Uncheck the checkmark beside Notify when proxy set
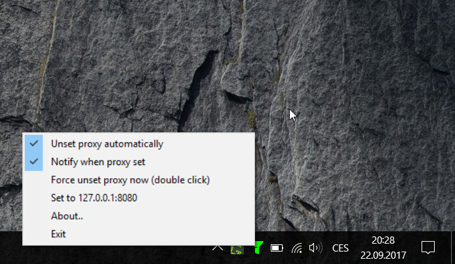 pyautogui.click(x=33, y=161)
